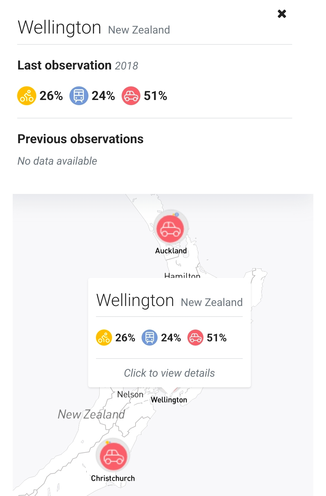Click the yellow bicycle icon in map tooltip

point(104,337)
